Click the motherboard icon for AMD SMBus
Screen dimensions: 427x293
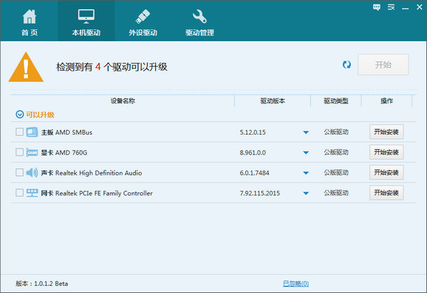32,132
